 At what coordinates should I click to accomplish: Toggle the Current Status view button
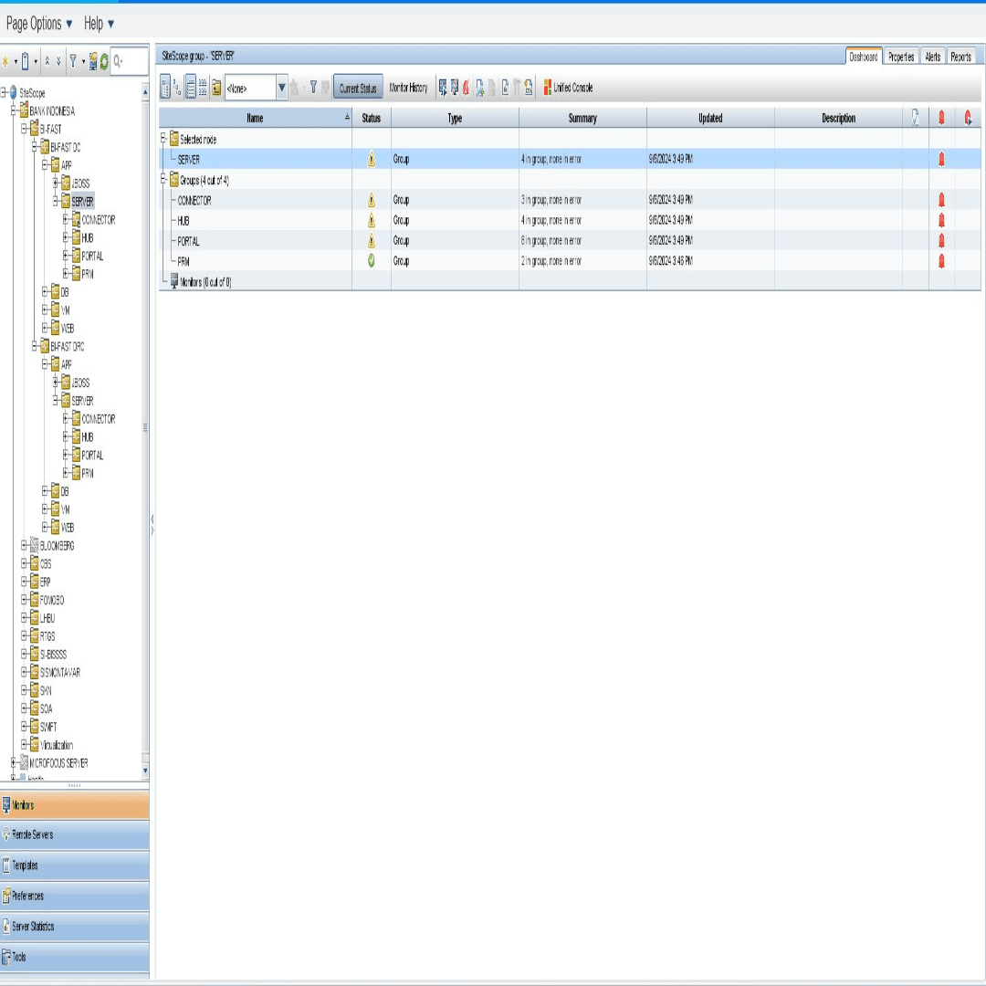coord(357,88)
